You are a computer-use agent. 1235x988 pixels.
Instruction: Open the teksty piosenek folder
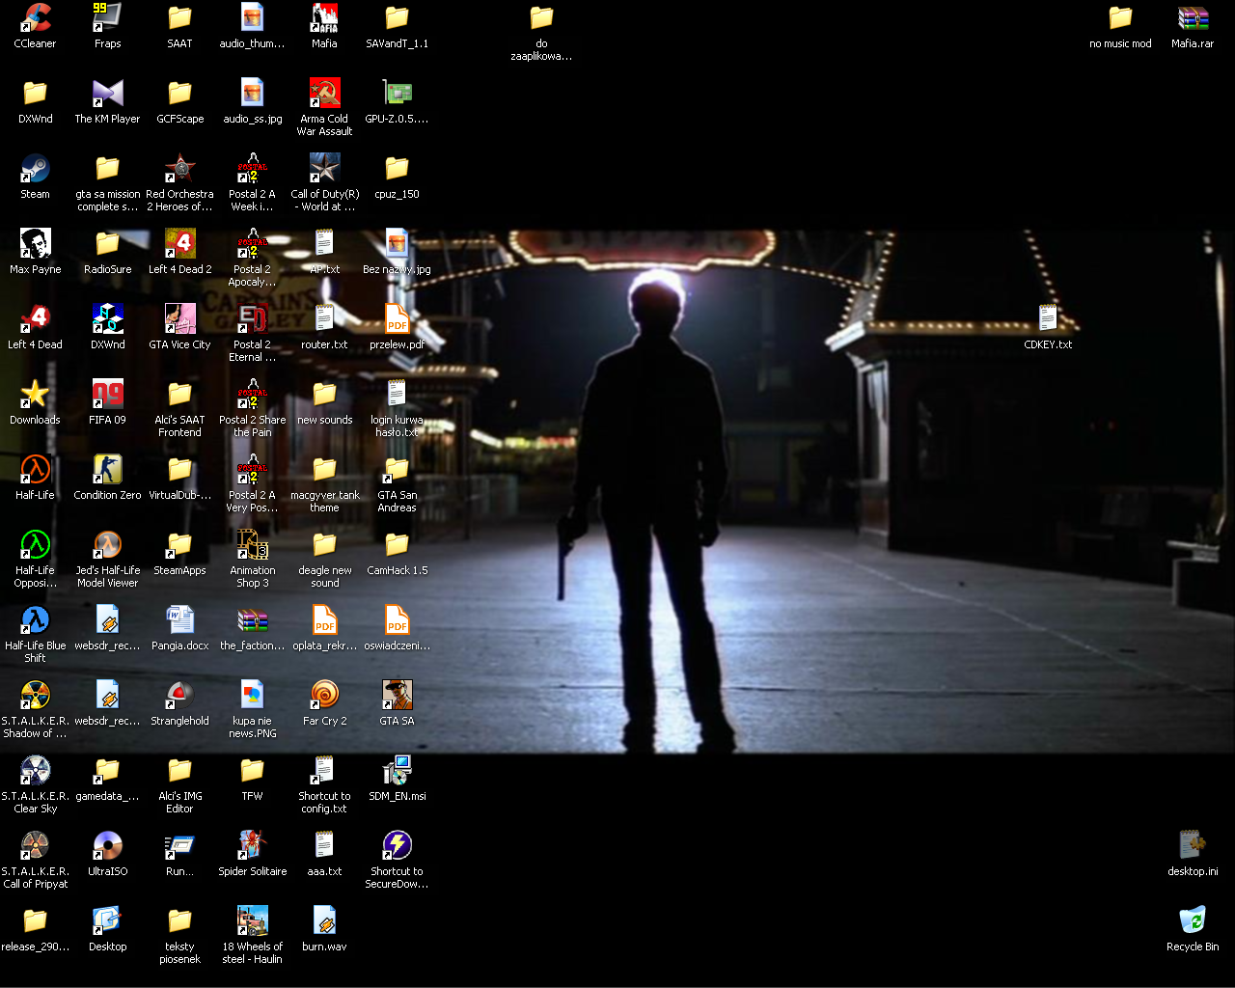coord(179,920)
